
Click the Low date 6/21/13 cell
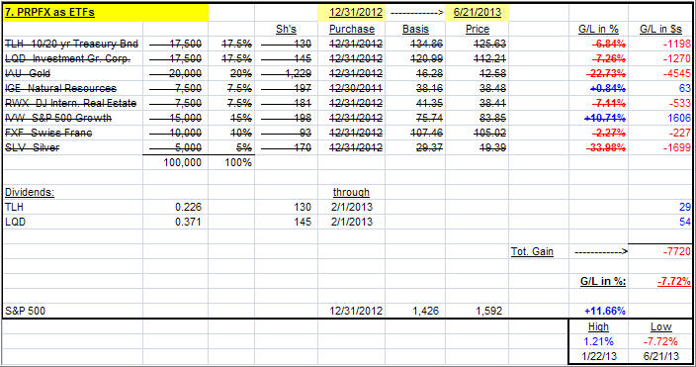click(x=661, y=356)
